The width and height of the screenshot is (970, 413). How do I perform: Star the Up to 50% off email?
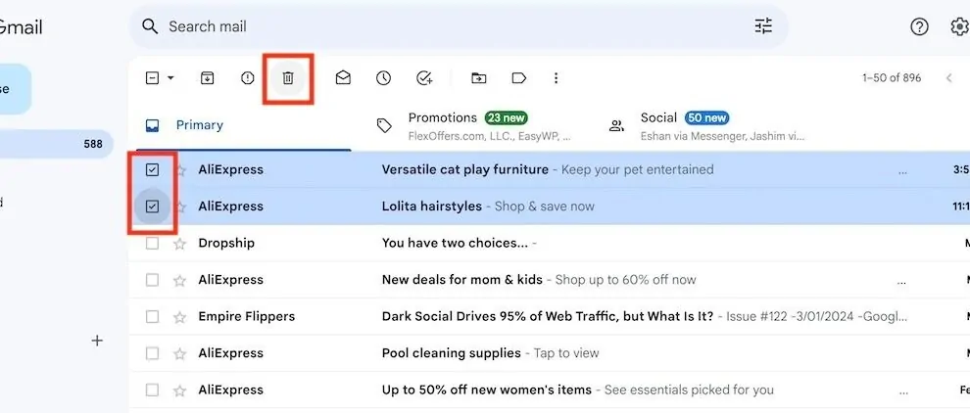pyautogui.click(x=180, y=390)
